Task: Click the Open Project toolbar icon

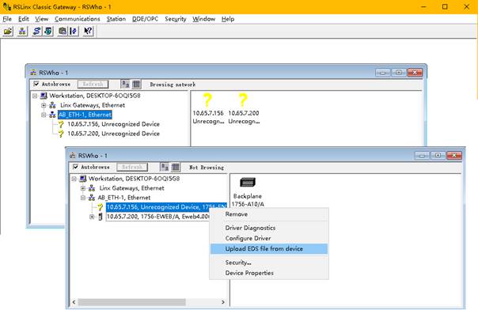Action: [8, 31]
